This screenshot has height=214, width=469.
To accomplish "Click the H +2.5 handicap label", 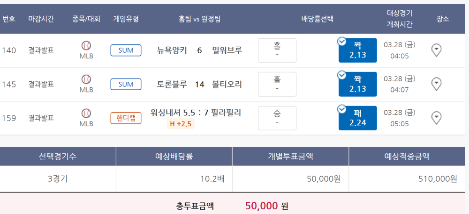I will pos(181,124).
